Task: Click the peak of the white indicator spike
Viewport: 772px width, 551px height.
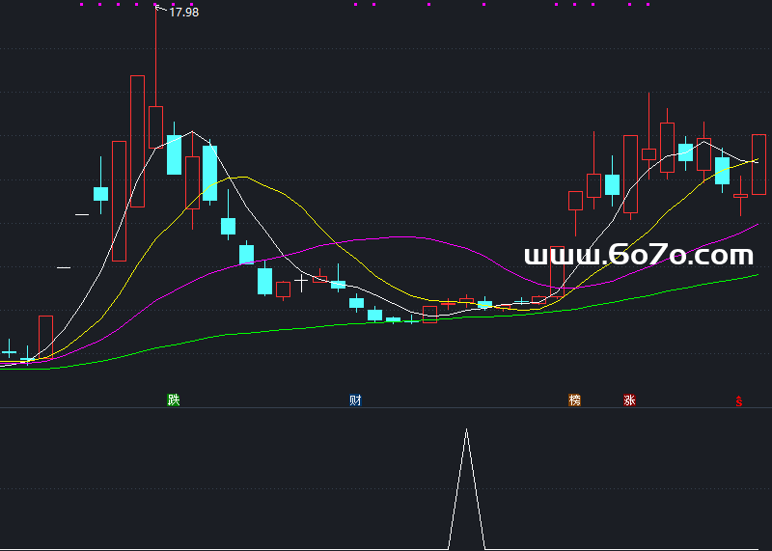Action: [x=466, y=430]
